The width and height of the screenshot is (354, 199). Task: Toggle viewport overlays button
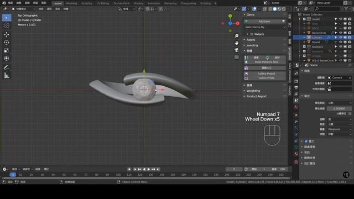point(254,9)
